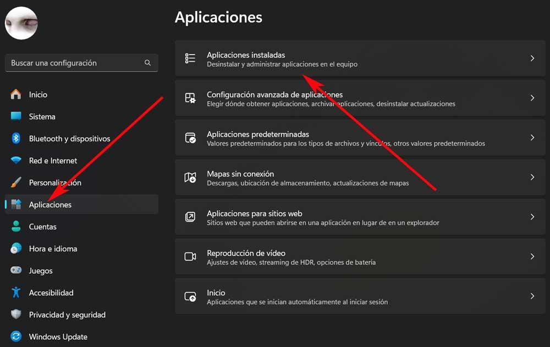Open Juegos using its controller icon
This screenshot has height=347, width=550.
click(x=15, y=271)
